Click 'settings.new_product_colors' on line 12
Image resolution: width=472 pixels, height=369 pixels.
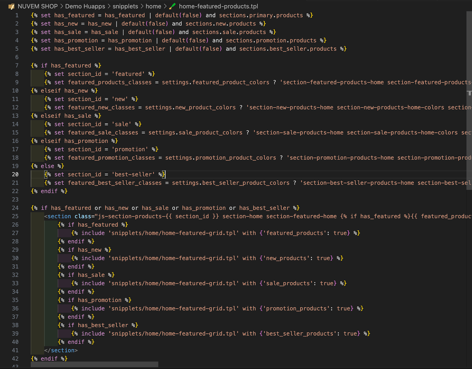pyautogui.click(x=191, y=107)
